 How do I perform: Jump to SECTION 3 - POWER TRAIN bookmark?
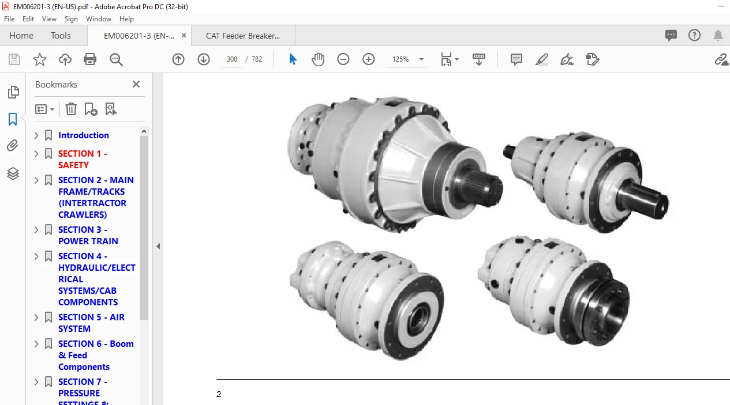(88, 236)
